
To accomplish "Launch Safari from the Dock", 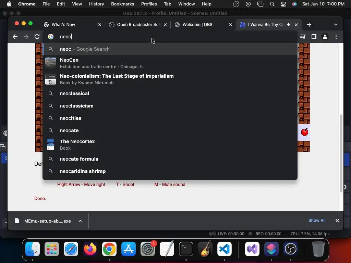I will click(x=71, y=249).
